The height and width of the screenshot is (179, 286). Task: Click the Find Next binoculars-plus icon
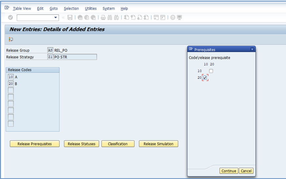[116, 17]
